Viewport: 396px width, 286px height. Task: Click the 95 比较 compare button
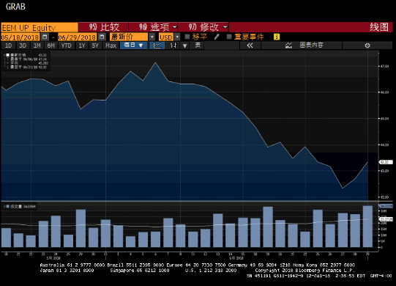(x=103, y=27)
